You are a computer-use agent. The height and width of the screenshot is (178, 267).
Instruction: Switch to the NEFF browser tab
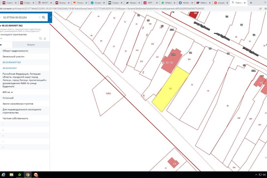click(150, 3)
